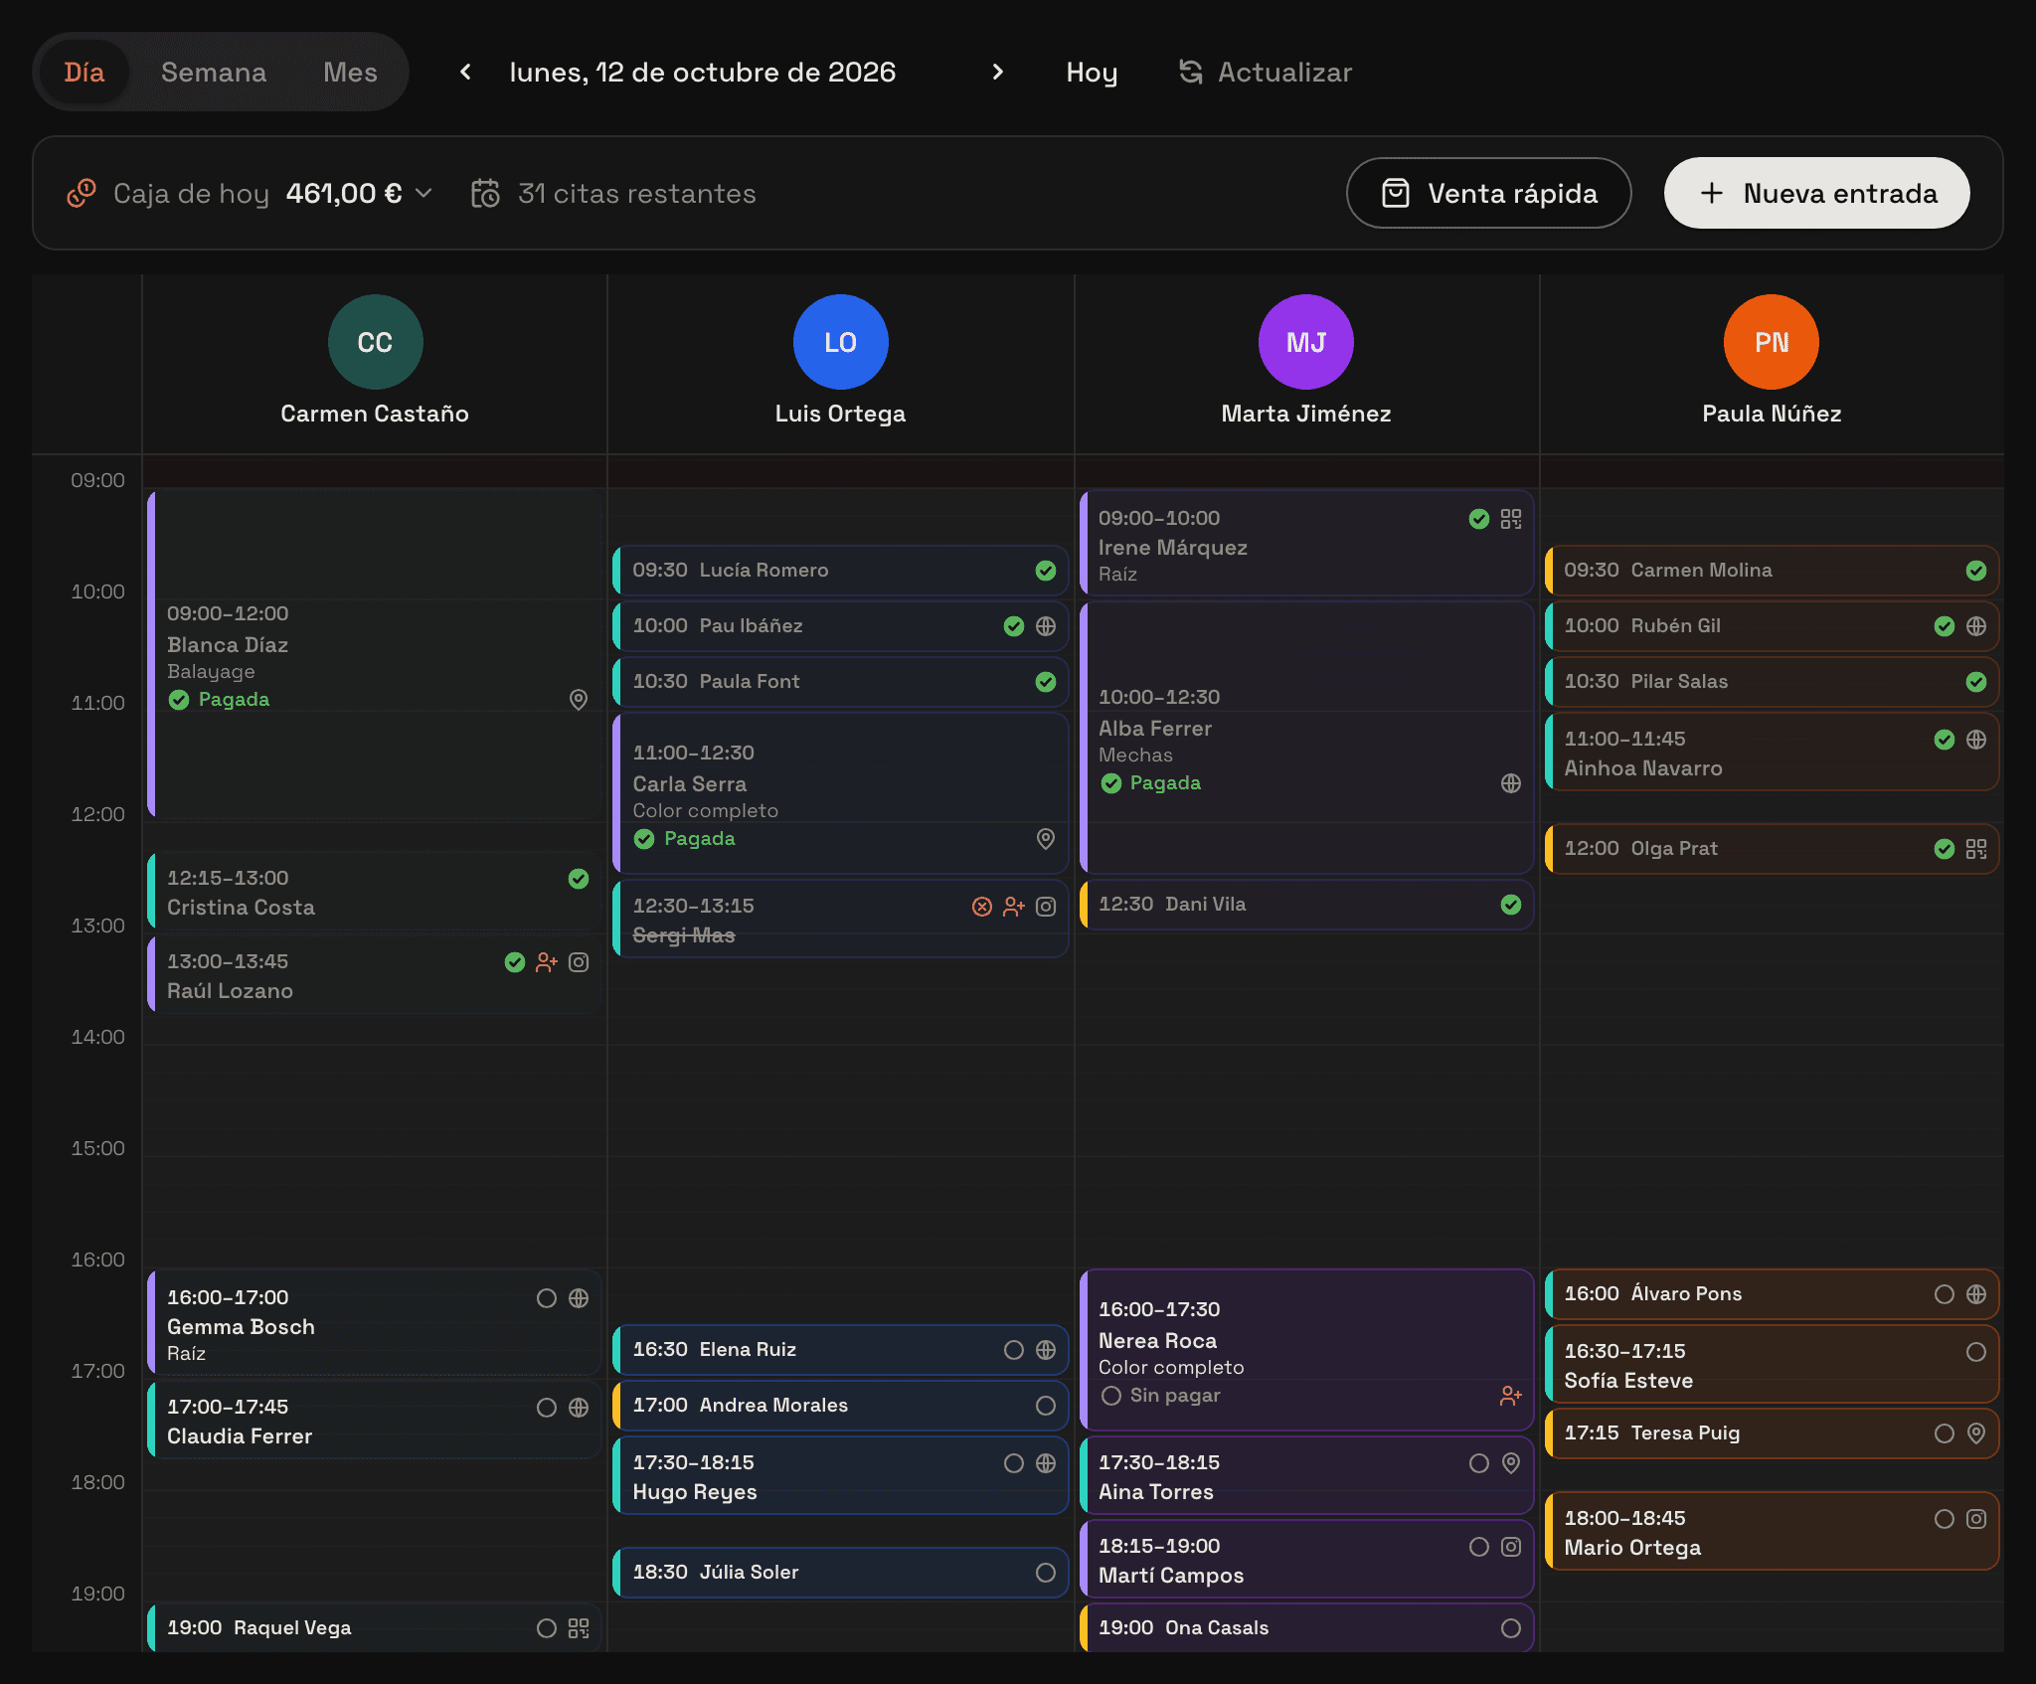Viewport: 2036px width, 1684px height.
Task: Toggle the status circle on Gemma Bosch's appointment
Action: 547,1298
